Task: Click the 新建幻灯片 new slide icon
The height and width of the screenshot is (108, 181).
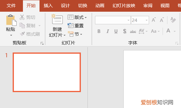Action: pyautogui.click(x=57, y=19)
